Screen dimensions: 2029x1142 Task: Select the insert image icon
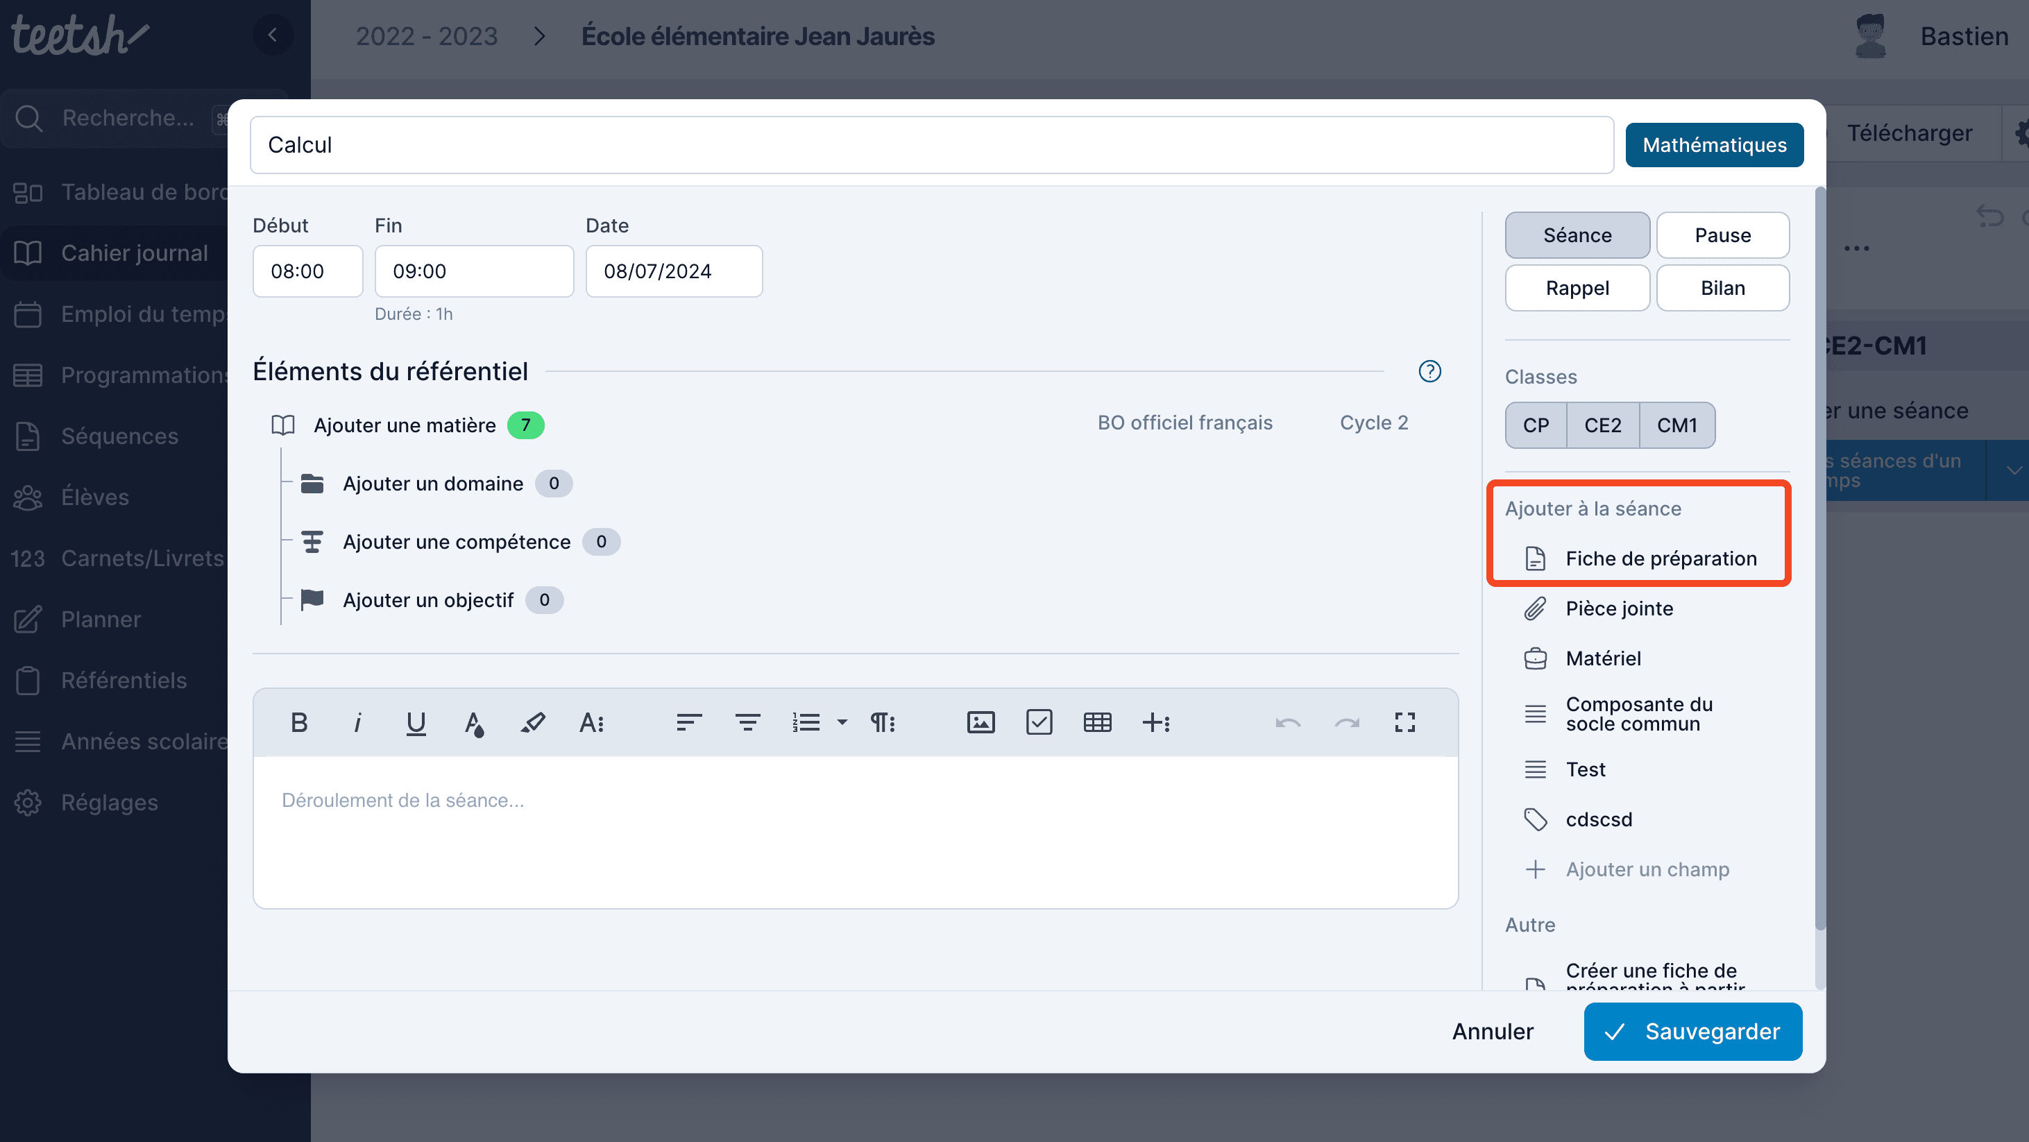coord(981,722)
